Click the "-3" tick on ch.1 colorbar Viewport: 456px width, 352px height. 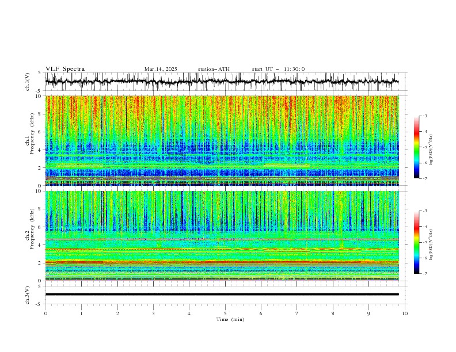[x=424, y=116]
